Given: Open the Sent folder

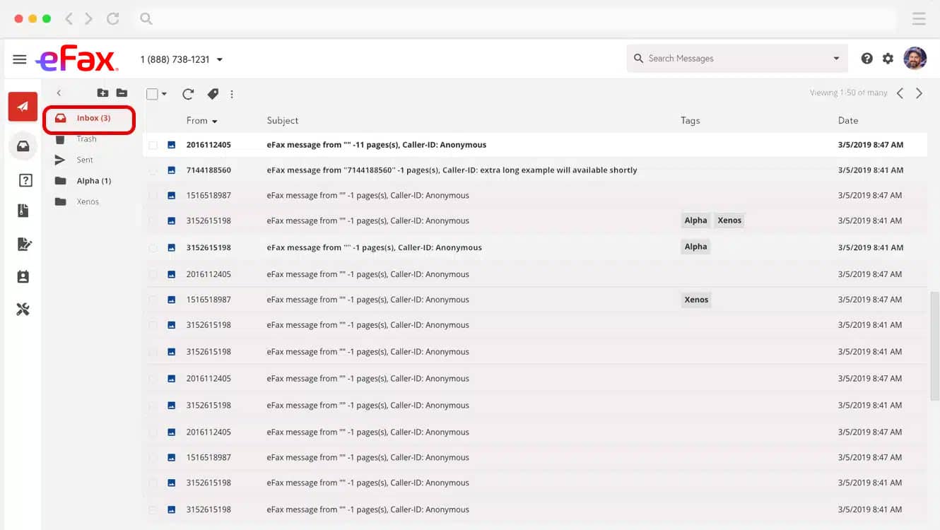Looking at the screenshot, I should point(84,160).
